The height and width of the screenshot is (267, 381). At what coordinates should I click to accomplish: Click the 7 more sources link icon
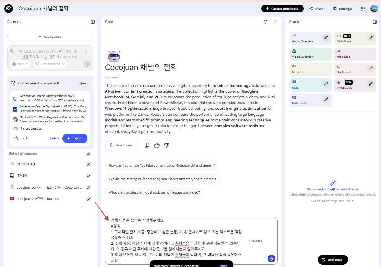click(x=16, y=129)
